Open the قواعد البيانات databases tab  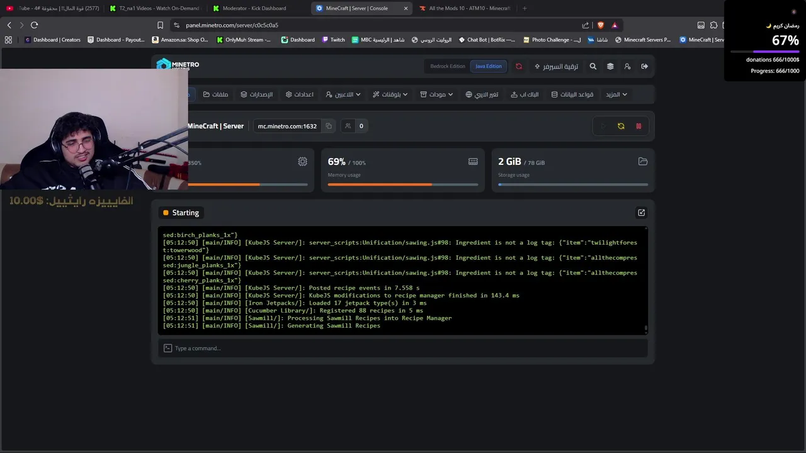(572, 94)
